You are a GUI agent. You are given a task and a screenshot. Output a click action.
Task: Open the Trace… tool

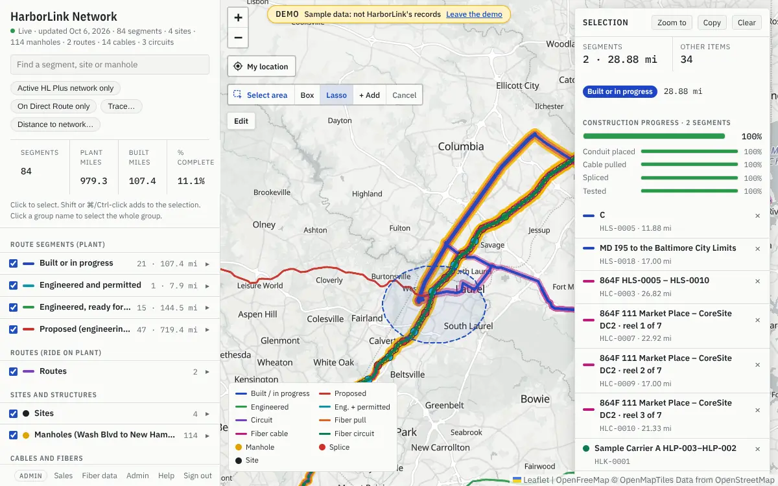click(122, 106)
